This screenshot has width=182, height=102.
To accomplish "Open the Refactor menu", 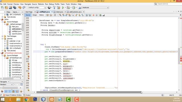I will point(41,4).
